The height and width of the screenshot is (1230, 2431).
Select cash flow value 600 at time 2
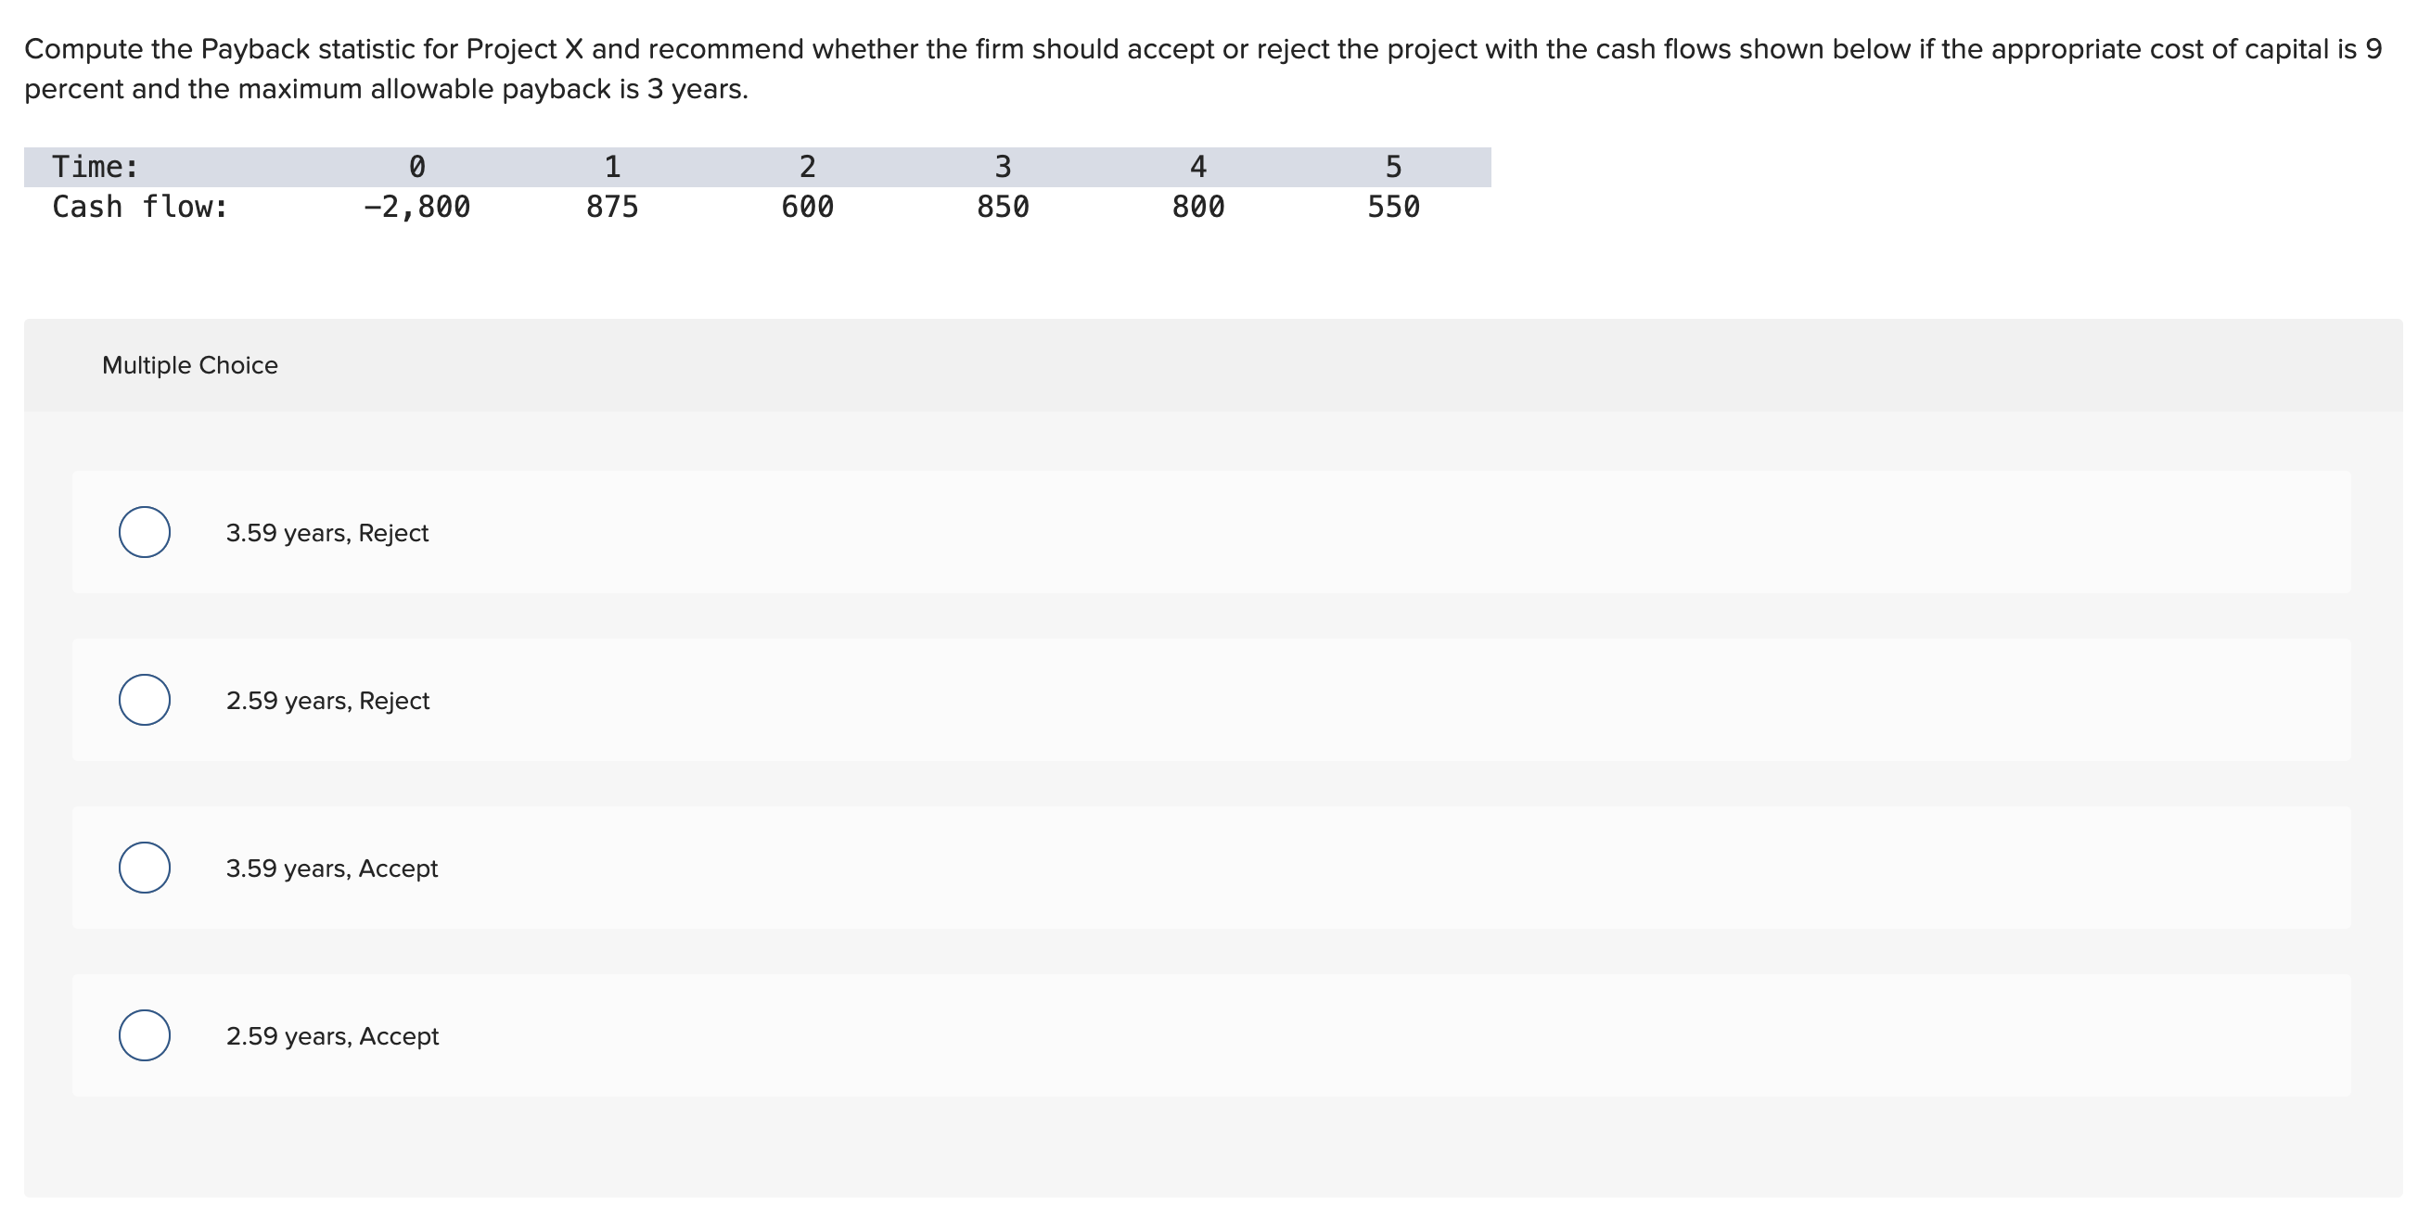click(x=807, y=207)
